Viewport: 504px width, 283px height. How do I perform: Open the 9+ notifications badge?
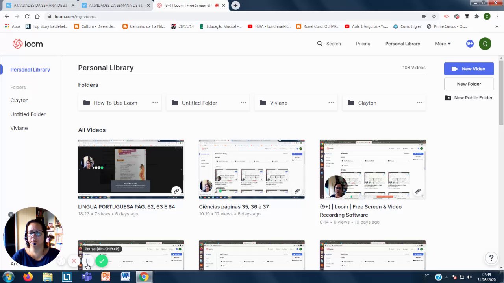[470, 44]
